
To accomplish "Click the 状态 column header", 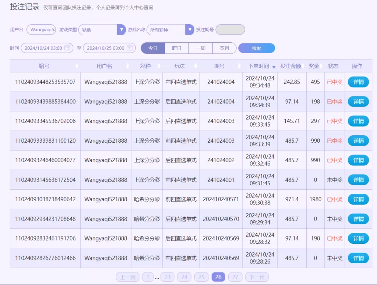I will [x=333, y=66].
